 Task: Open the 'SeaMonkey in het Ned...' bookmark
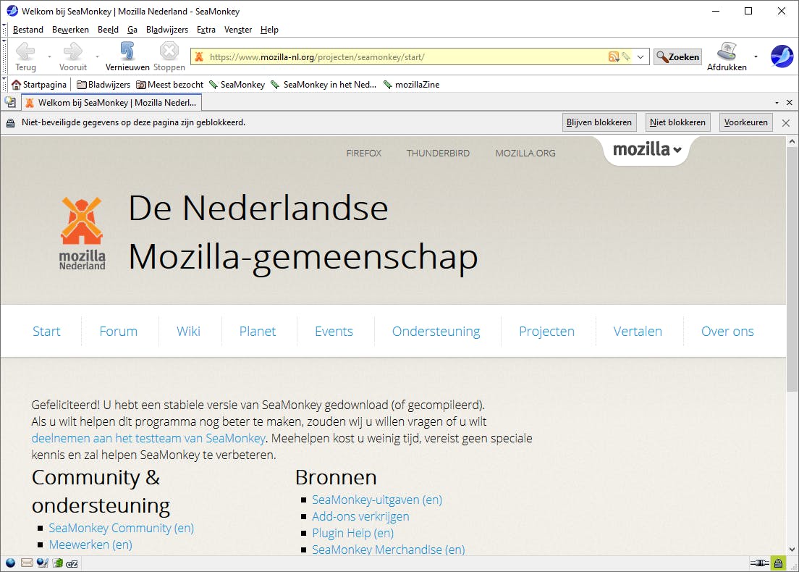point(324,85)
